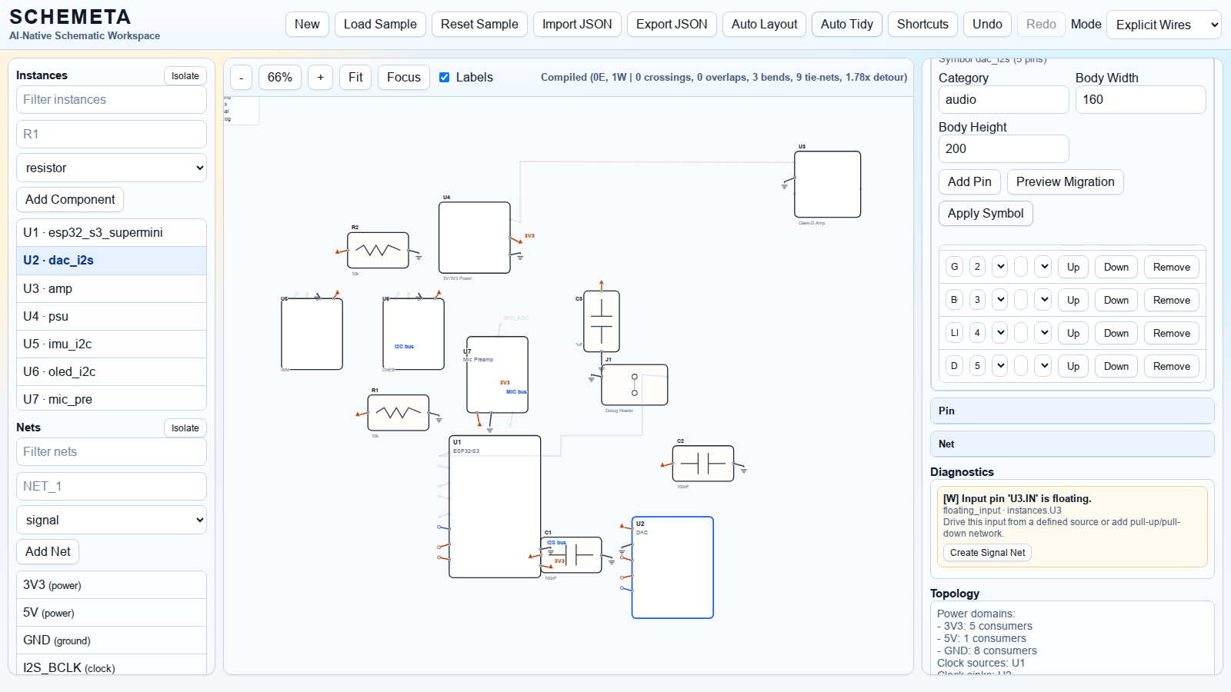
Task: Click the C3 vertical capacitor symbol
Action: (601, 321)
